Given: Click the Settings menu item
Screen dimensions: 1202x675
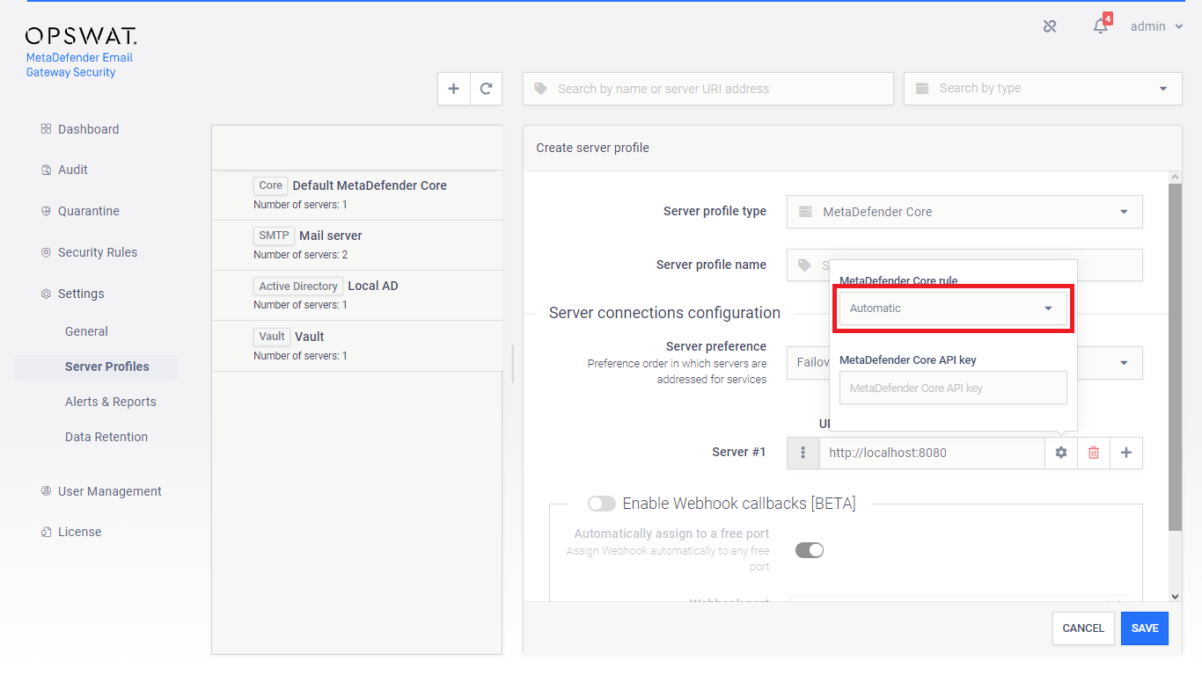Looking at the screenshot, I should (x=81, y=294).
